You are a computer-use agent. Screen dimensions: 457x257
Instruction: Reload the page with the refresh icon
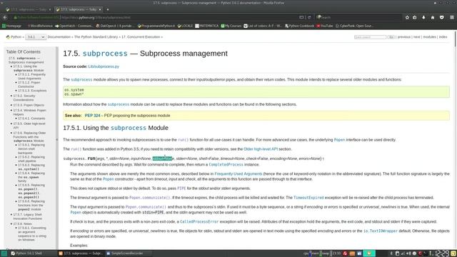[x=309, y=17]
